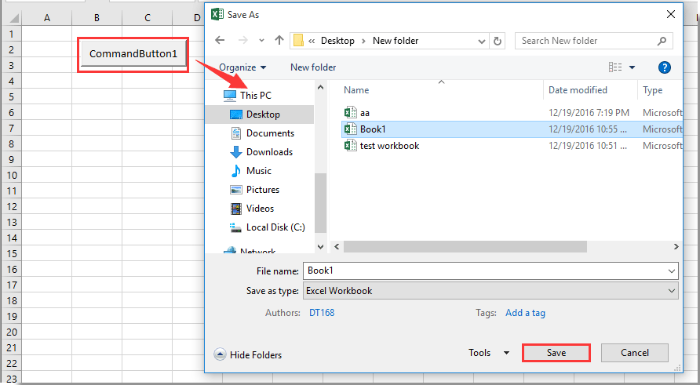Open the File name history dropdown
Screen dimensions: 700x385
pos(671,271)
